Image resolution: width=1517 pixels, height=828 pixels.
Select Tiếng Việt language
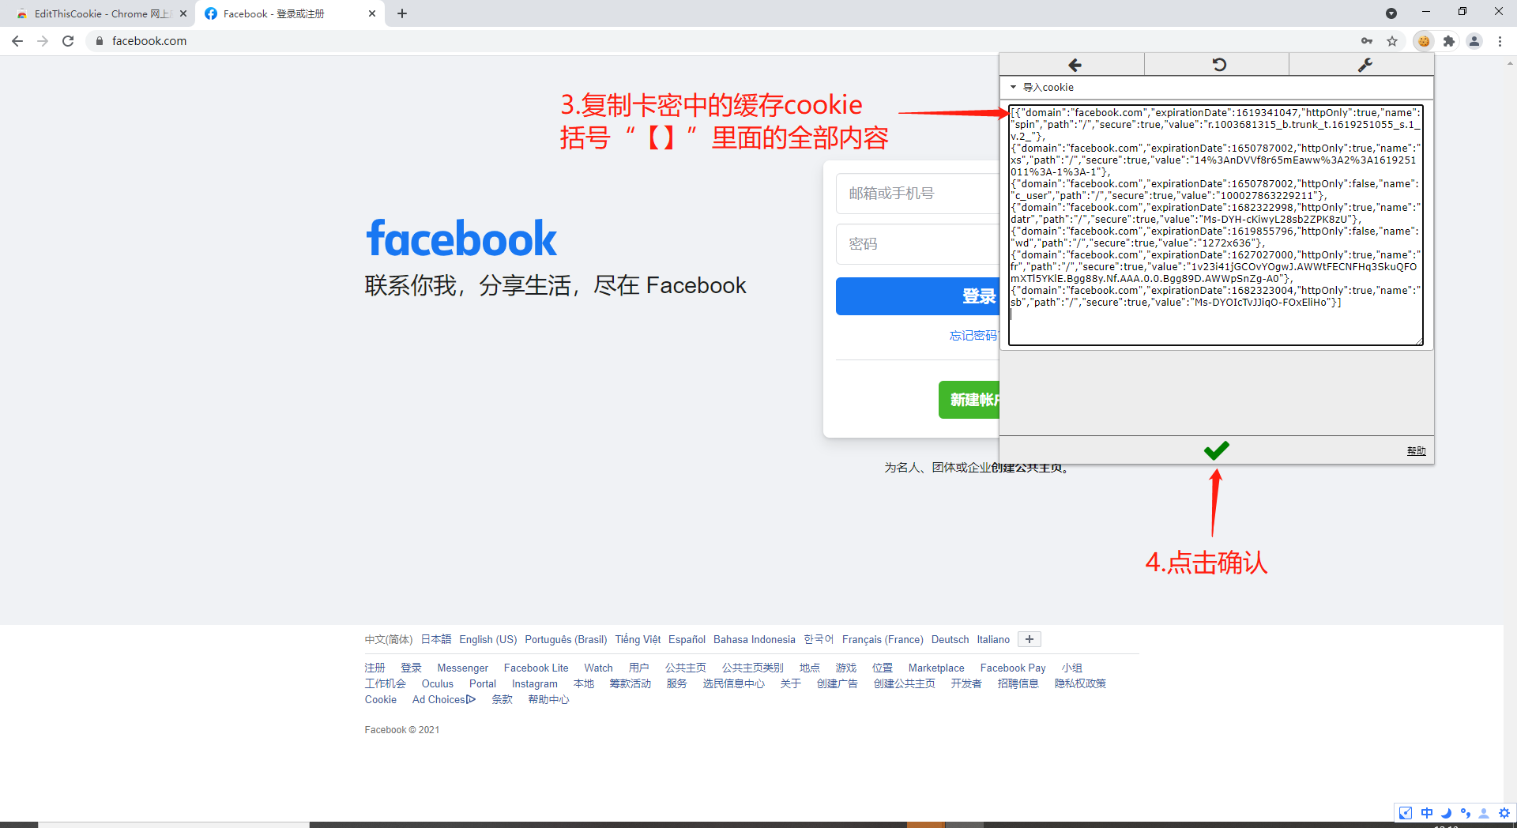coord(638,639)
